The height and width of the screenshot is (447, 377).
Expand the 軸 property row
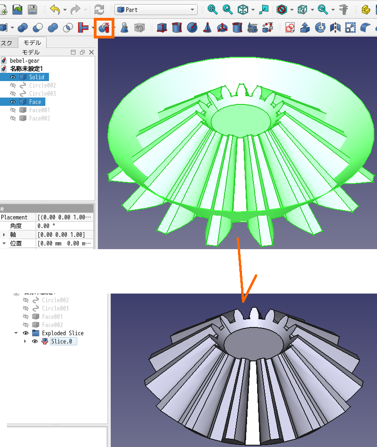point(4,234)
